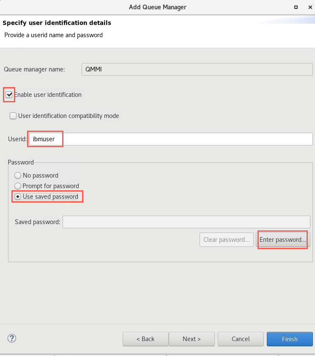
Task: Maximize the Add Queue Manager dialog
Action: coord(296,7)
